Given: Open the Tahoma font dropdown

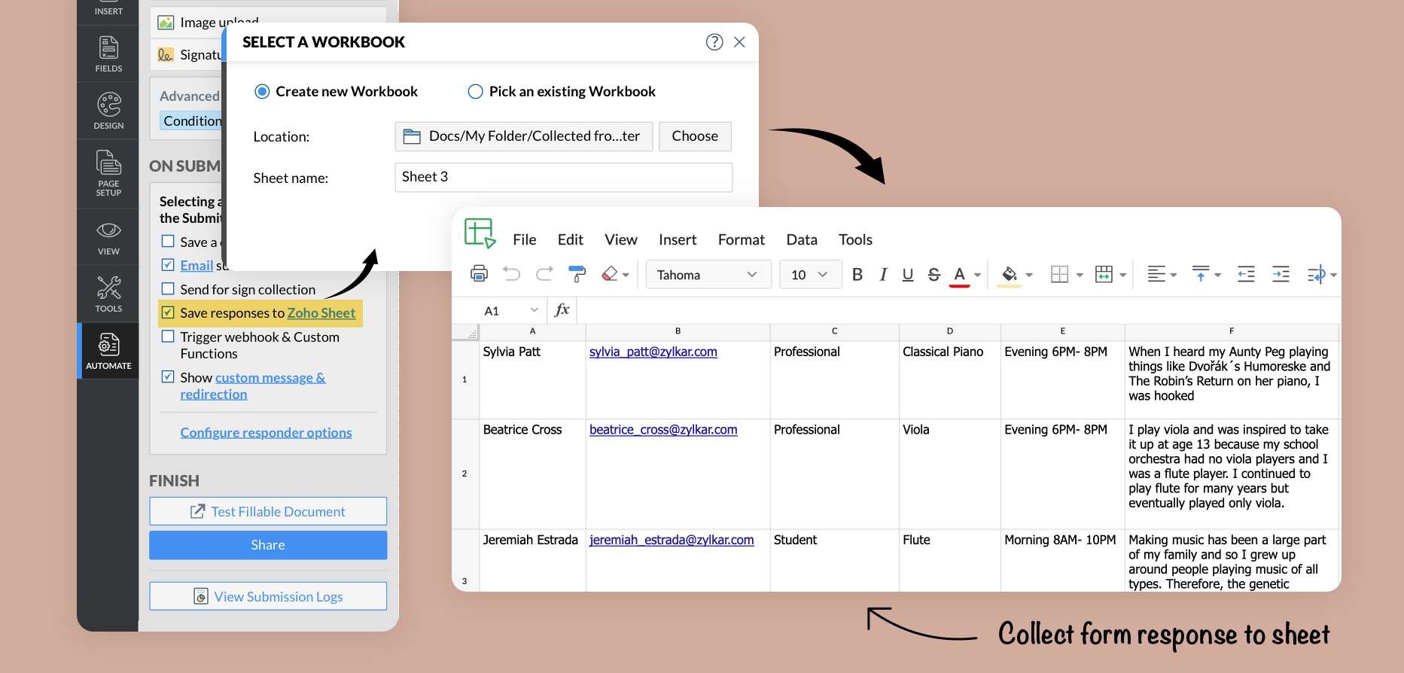Looking at the screenshot, I should pos(708,275).
